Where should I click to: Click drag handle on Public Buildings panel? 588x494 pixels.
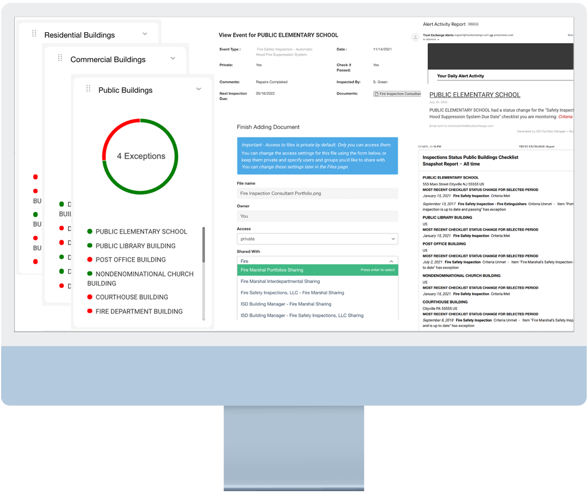[88, 88]
